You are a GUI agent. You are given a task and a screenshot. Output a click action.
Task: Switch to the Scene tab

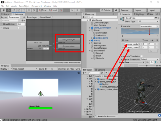click(5, 14)
